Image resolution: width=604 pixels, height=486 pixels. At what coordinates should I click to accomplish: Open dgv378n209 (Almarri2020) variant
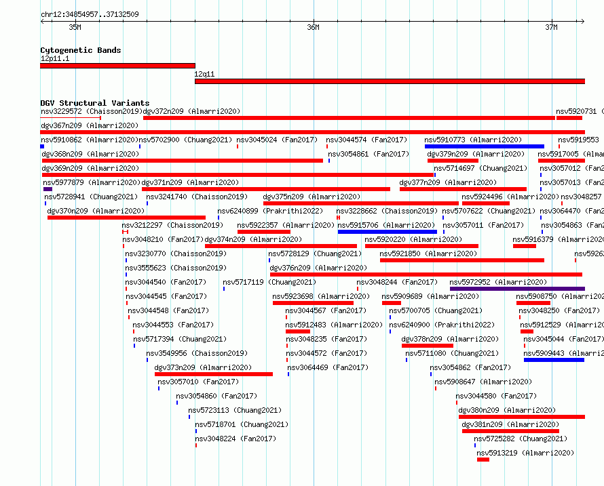coord(428,346)
